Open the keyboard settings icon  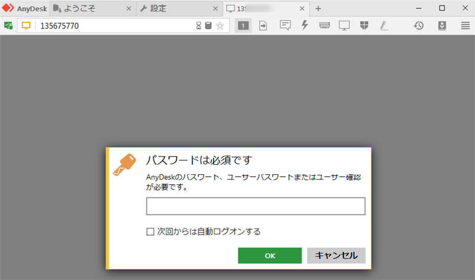[x=325, y=25]
